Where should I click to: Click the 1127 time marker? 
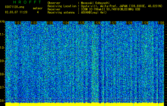coord(113,23)
